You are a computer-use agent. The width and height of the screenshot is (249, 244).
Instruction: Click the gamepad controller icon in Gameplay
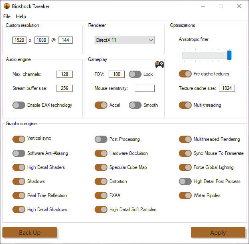(160, 65)
